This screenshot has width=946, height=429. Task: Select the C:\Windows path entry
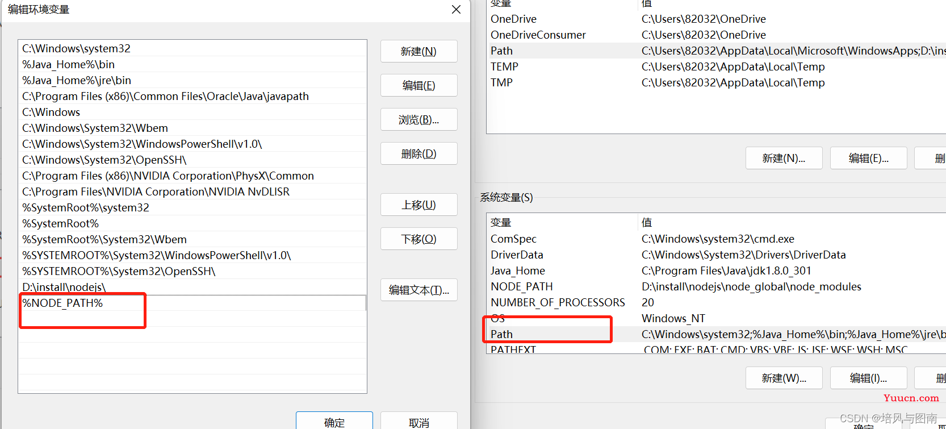[192, 112]
